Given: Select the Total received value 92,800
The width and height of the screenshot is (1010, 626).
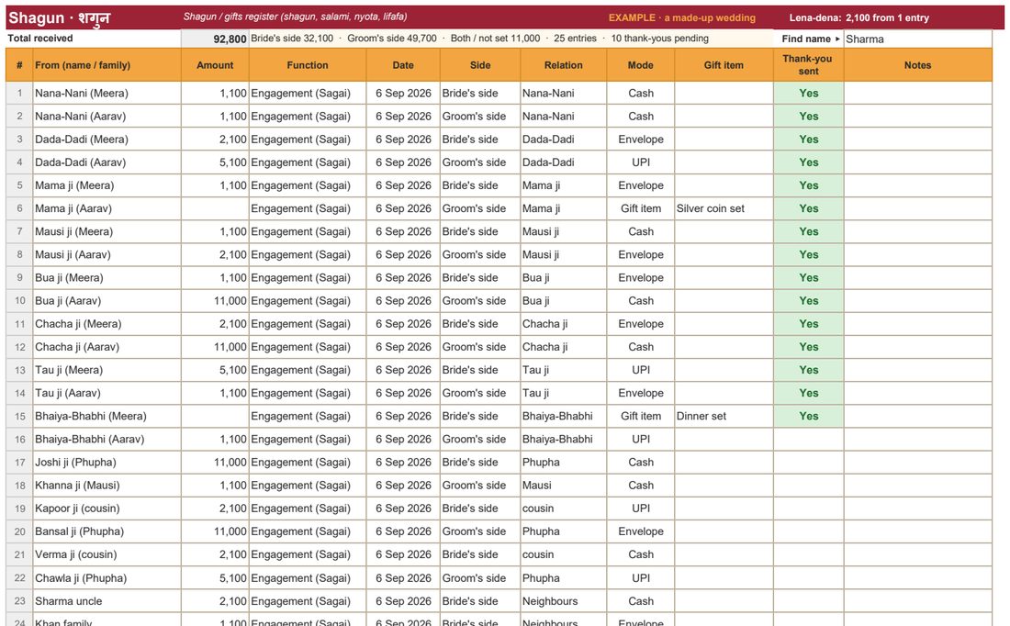Looking at the screenshot, I should (x=215, y=39).
